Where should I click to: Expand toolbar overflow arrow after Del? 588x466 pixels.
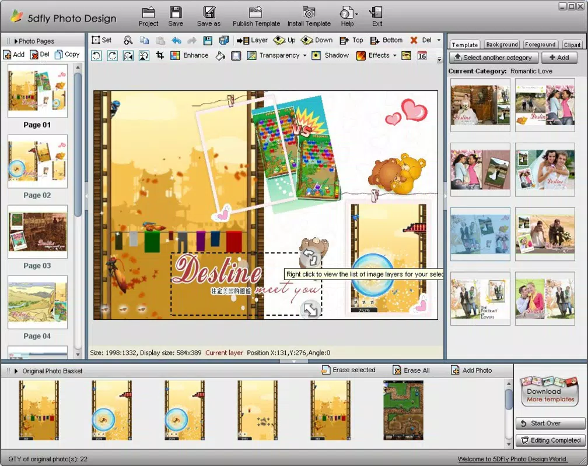[x=439, y=40]
